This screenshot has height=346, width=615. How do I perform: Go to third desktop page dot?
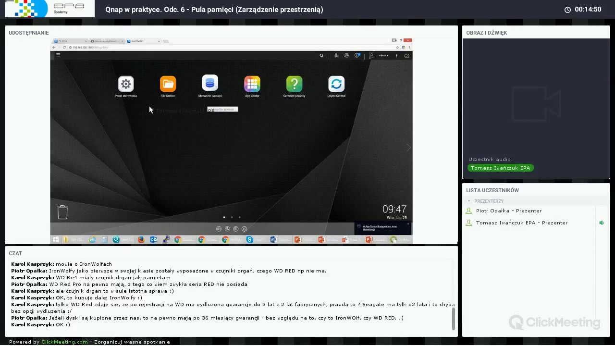(x=239, y=217)
